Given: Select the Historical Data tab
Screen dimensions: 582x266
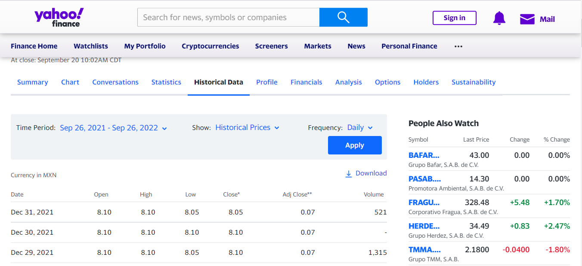Looking at the screenshot, I should 219,82.
